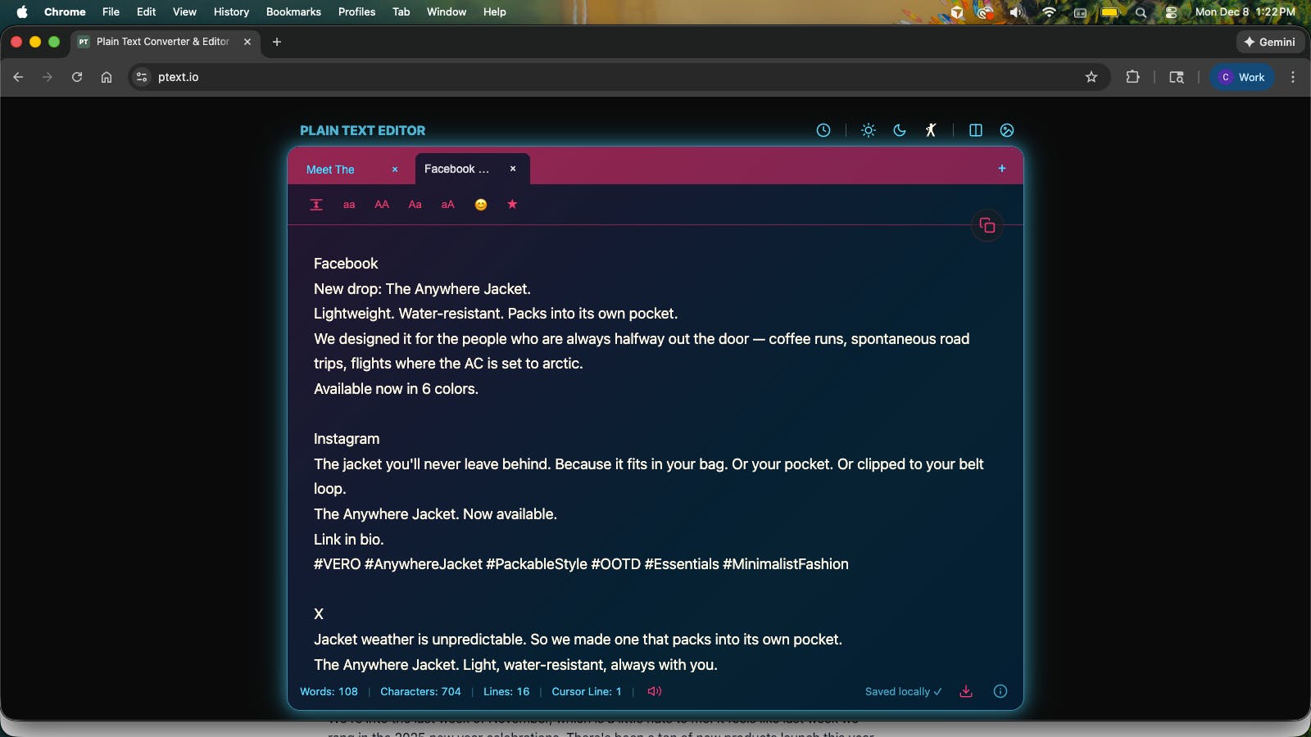Screen dimensions: 1311x737
Task: Click the 'Lines: 16' counter
Action: [x=506, y=692]
